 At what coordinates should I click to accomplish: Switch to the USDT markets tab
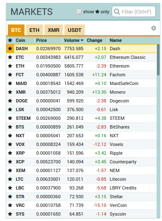pos(75,30)
